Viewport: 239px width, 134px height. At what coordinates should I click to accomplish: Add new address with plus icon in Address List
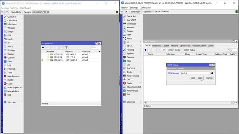(43, 47)
